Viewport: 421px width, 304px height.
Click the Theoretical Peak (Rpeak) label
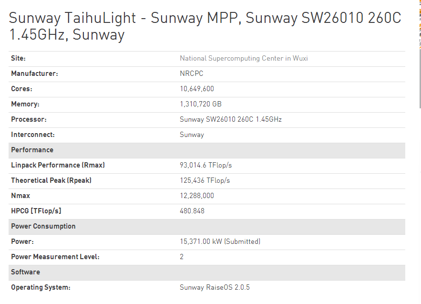(x=51, y=180)
